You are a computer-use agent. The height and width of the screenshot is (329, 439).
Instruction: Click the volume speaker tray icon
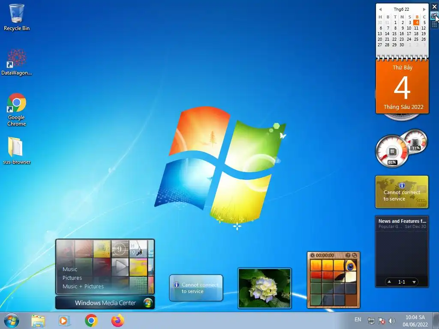click(392, 321)
